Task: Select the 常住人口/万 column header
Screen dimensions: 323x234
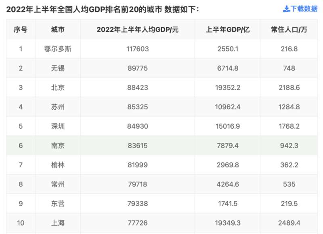Action: tap(289, 29)
